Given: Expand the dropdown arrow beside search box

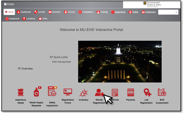Looking at the screenshot, I should click(176, 12).
